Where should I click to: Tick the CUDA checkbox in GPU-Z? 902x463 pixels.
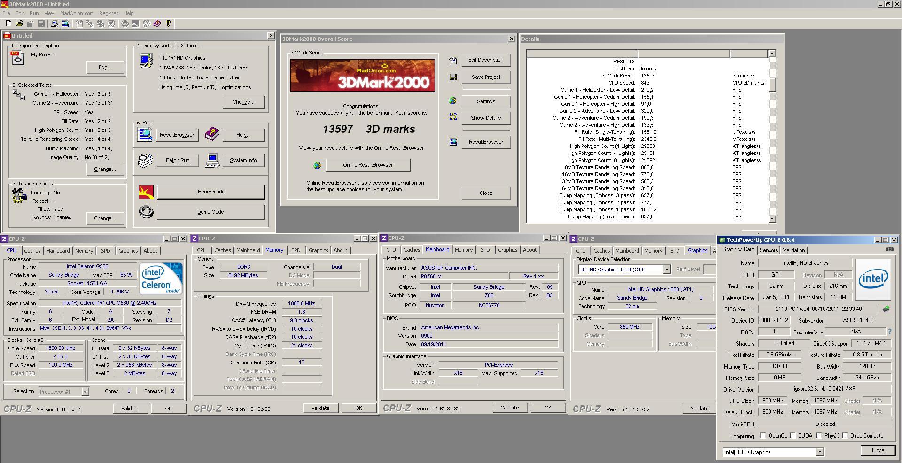(x=793, y=435)
